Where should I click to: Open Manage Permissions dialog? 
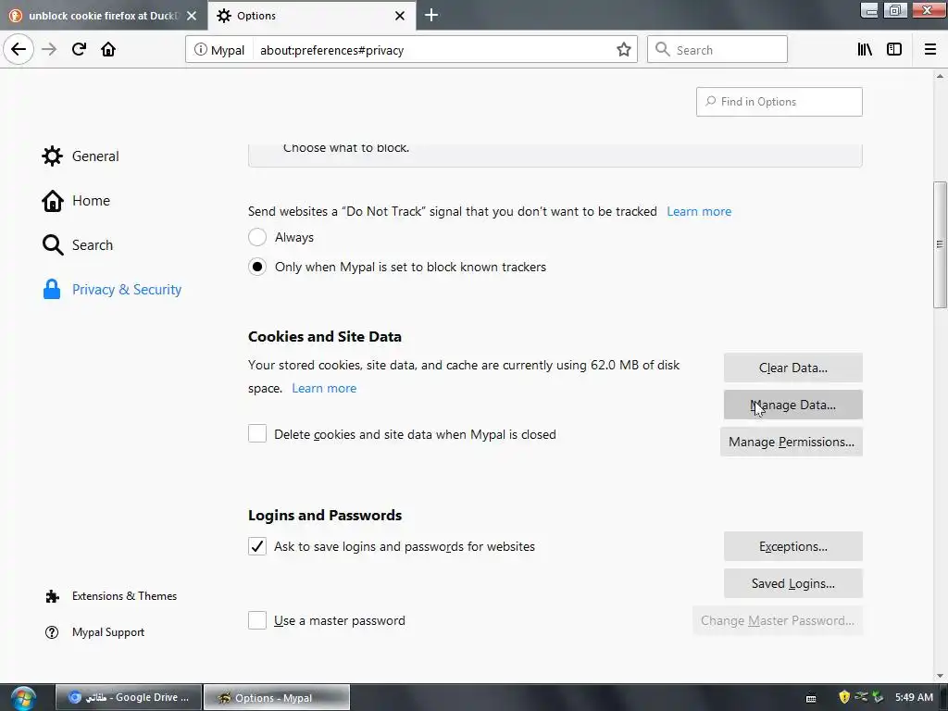coord(792,442)
